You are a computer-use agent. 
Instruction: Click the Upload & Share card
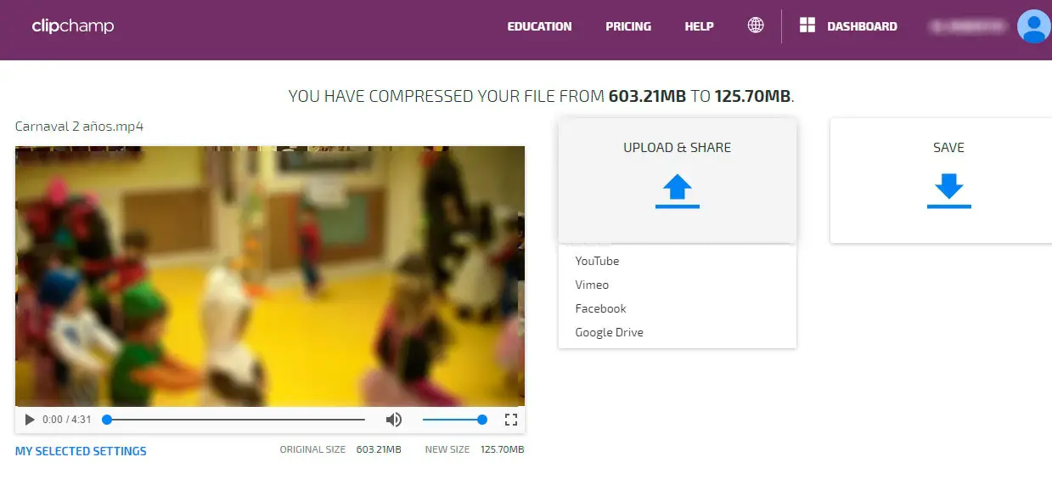pyautogui.click(x=678, y=180)
